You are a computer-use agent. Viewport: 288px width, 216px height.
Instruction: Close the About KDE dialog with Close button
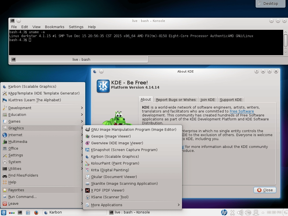265,190
